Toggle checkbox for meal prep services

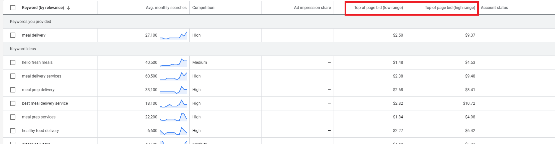[x=13, y=117]
